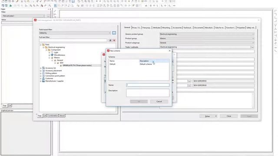Click the description text area scrollbar
Screen dimensions: 278x156
tap(253, 100)
